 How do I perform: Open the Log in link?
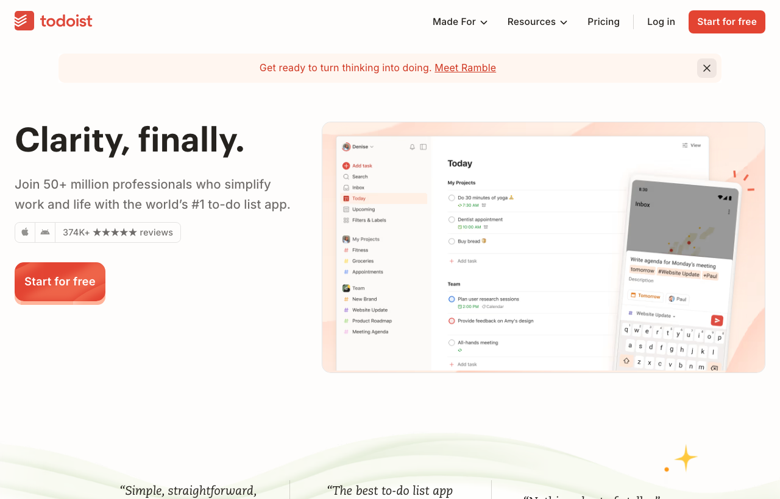[661, 22]
